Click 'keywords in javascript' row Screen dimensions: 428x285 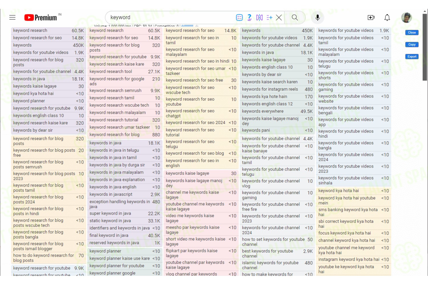[x=125, y=194]
